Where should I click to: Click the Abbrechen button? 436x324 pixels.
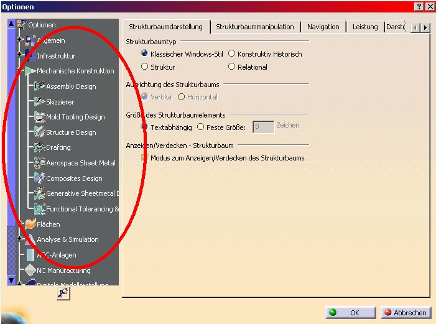[406, 313]
